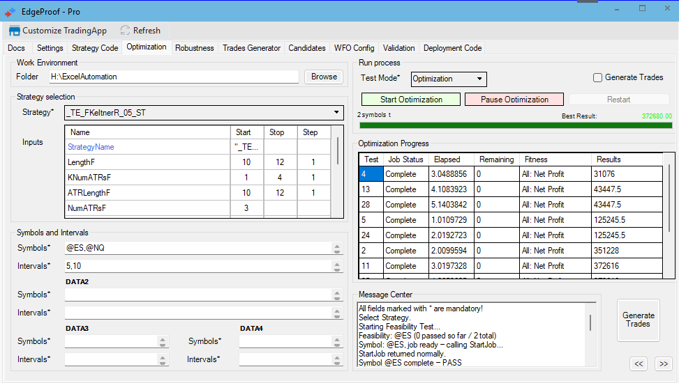679x383 pixels.
Task: Click the DATA2 Symbols field spinner arrows
Action: [x=337, y=295]
